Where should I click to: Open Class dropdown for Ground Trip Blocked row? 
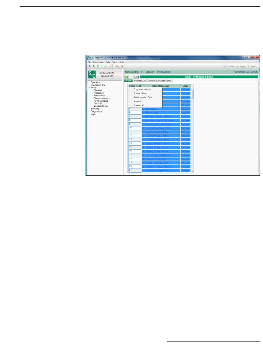click(x=185, y=159)
